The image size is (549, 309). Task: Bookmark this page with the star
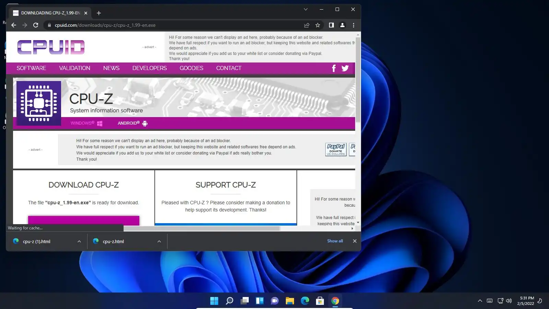coord(318,25)
